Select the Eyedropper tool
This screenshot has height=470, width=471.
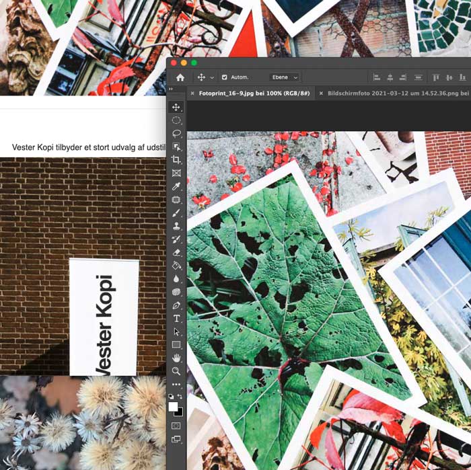pos(176,186)
